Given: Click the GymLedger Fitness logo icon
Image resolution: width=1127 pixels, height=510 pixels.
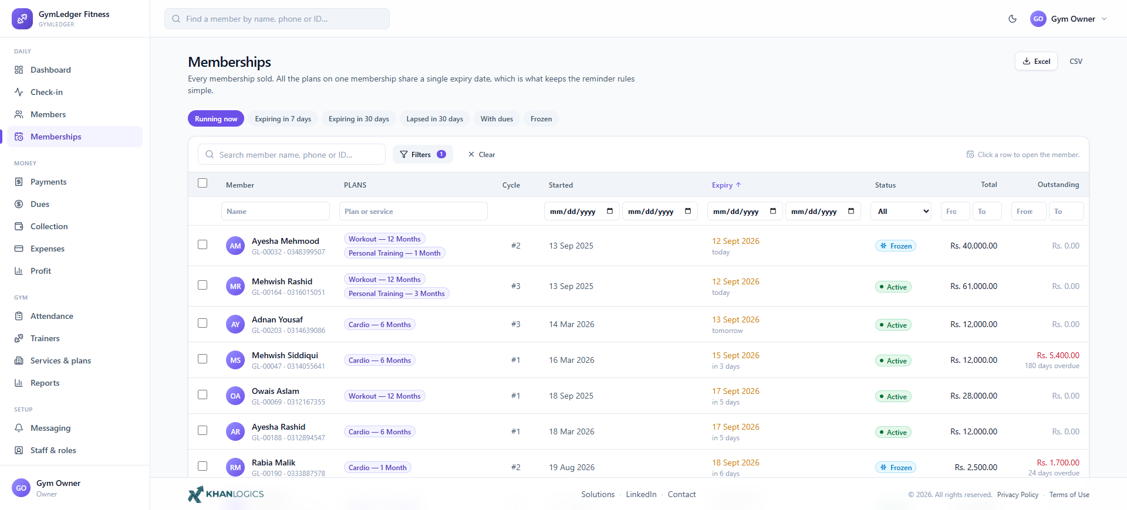Looking at the screenshot, I should pos(22,19).
